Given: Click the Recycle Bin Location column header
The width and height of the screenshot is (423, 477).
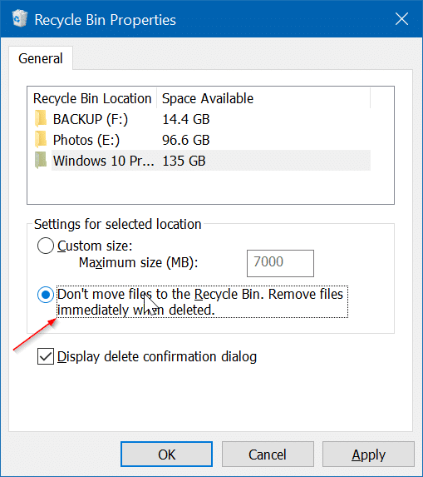Looking at the screenshot, I should pos(92,98).
